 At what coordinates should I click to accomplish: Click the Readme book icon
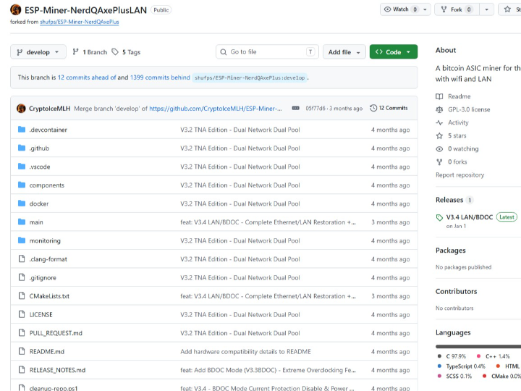pyautogui.click(x=439, y=96)
